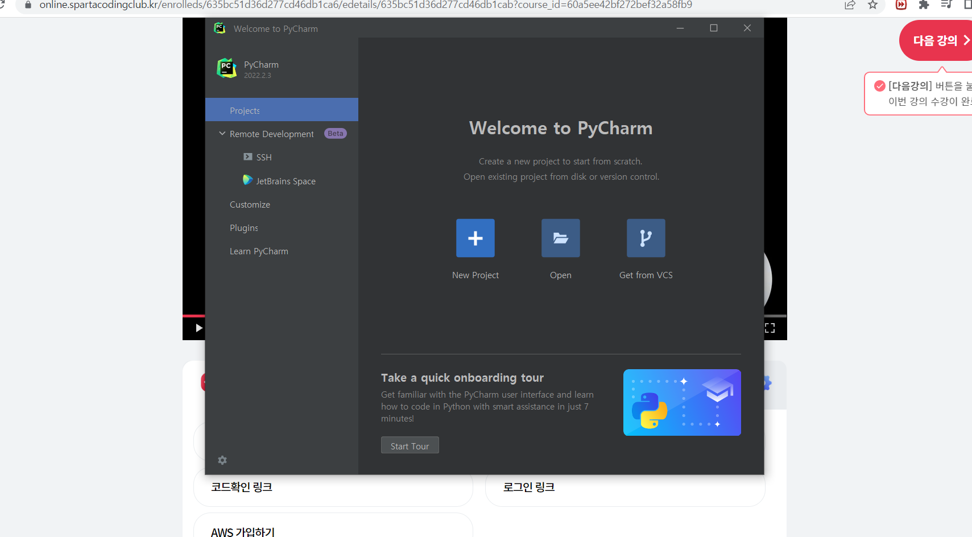Click the browser address bar URL
Image resolution: width=972 pixels, height=537 pixels.
366,5
